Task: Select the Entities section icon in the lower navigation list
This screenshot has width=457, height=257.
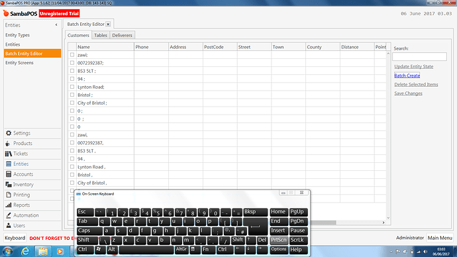Action: [x=9, y=164]
